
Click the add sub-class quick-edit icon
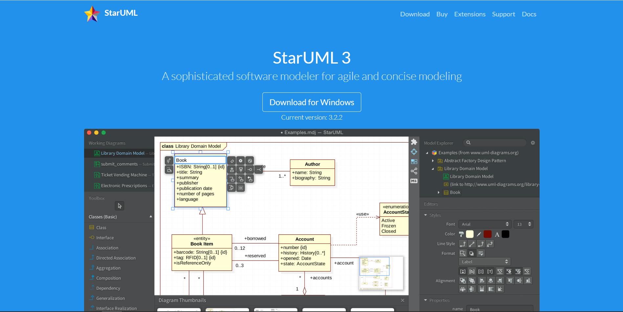coord(232,169)
